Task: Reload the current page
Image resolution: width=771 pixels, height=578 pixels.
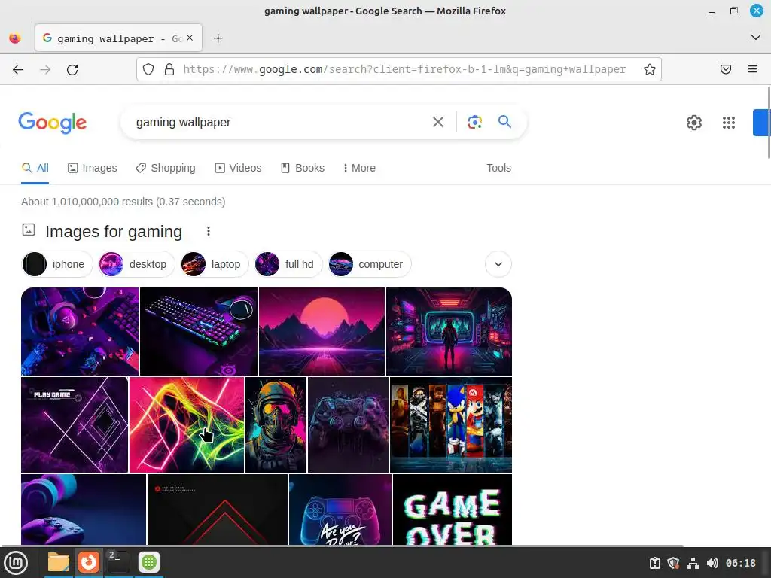Action: tap(72, 70)
